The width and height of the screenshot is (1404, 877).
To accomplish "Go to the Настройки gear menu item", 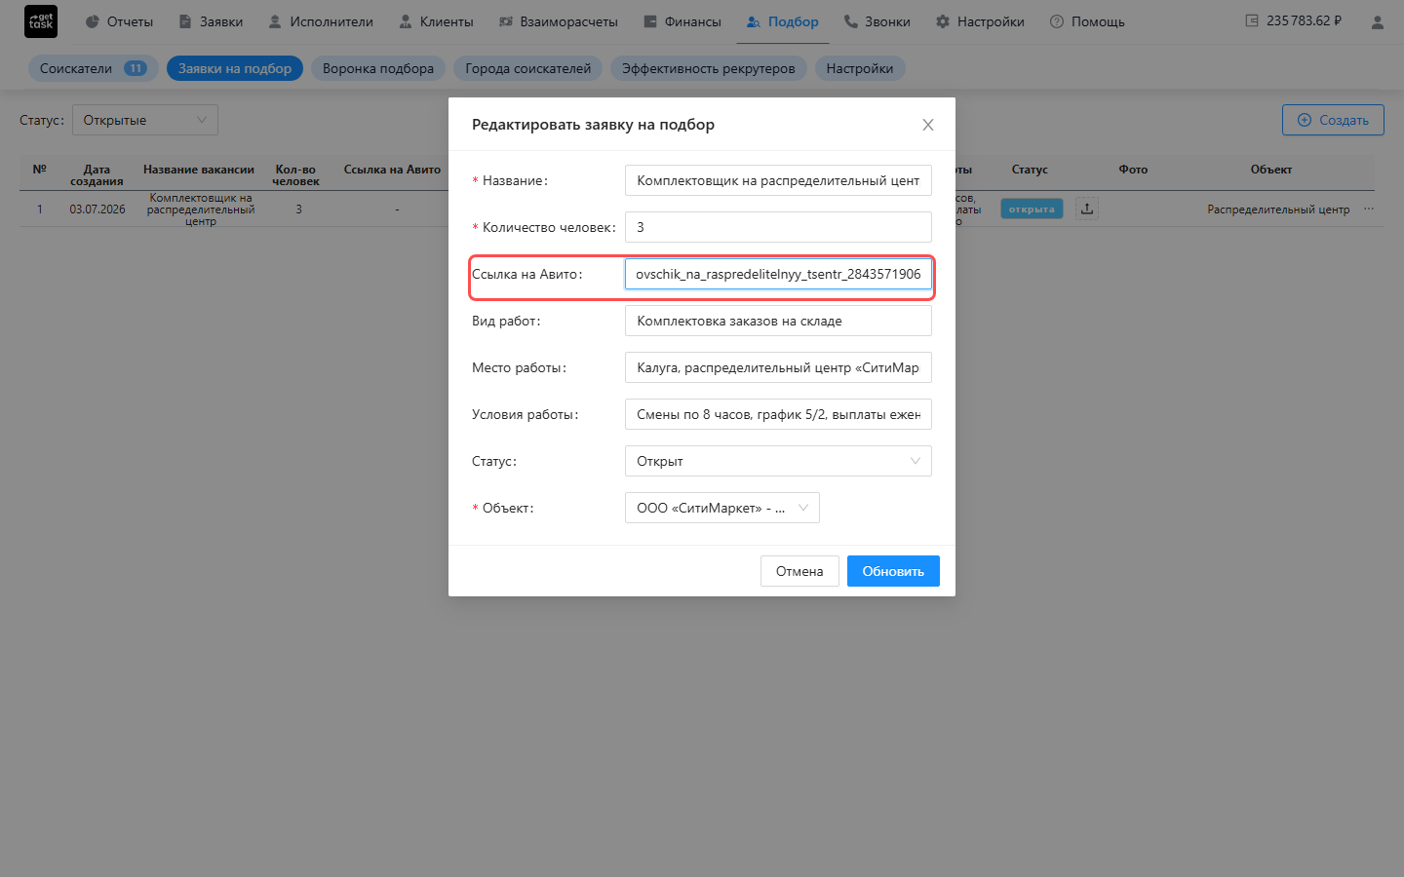I will (x=980, y=21).
